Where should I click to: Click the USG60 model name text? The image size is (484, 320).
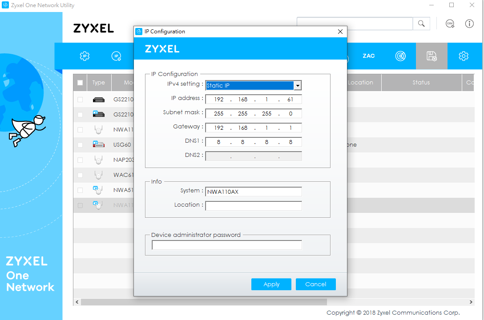coord(122,144)
